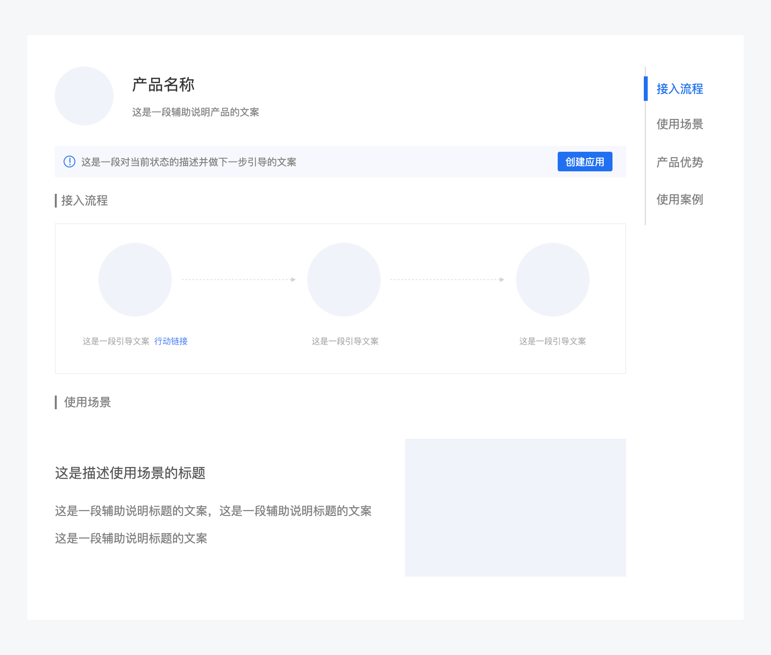Click the product avatar circle beside 产品名称
Screen dimensions: 771x655
coord(84,96)
